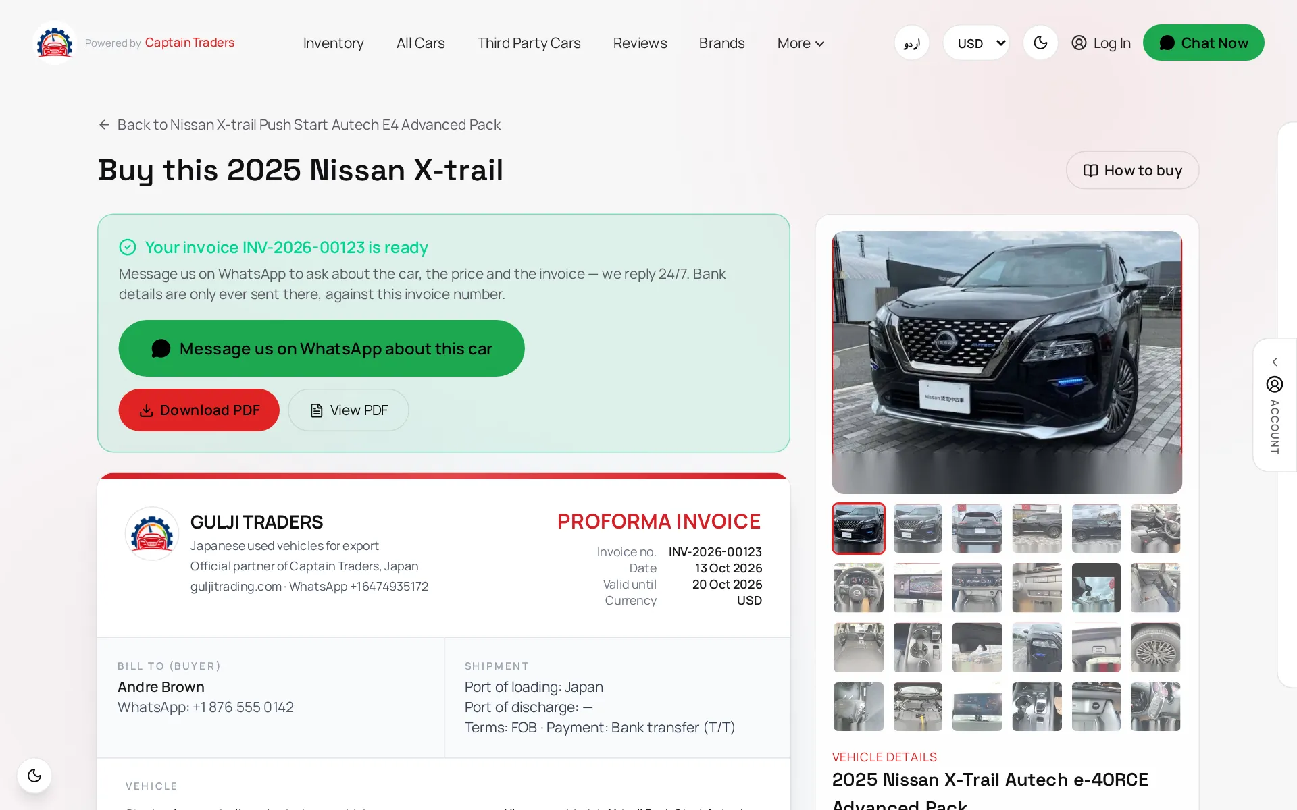Click buyer name Andre Brown

[161, 686]
